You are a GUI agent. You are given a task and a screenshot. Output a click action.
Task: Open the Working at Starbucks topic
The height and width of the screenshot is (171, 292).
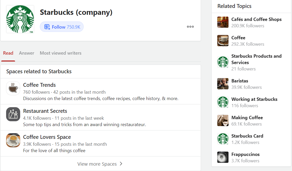[x=254, y=99]
